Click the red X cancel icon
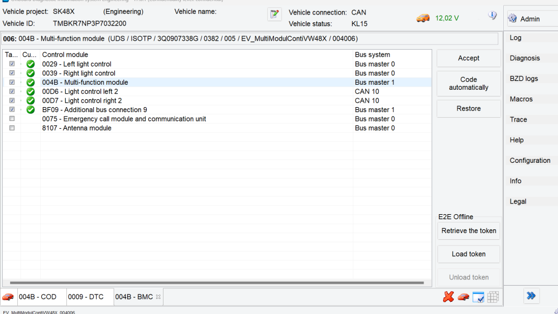The image size is (558, 314). tap(449, 297)
